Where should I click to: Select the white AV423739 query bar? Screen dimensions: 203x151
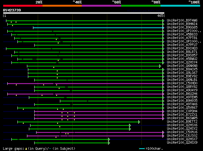coord(84,13)
